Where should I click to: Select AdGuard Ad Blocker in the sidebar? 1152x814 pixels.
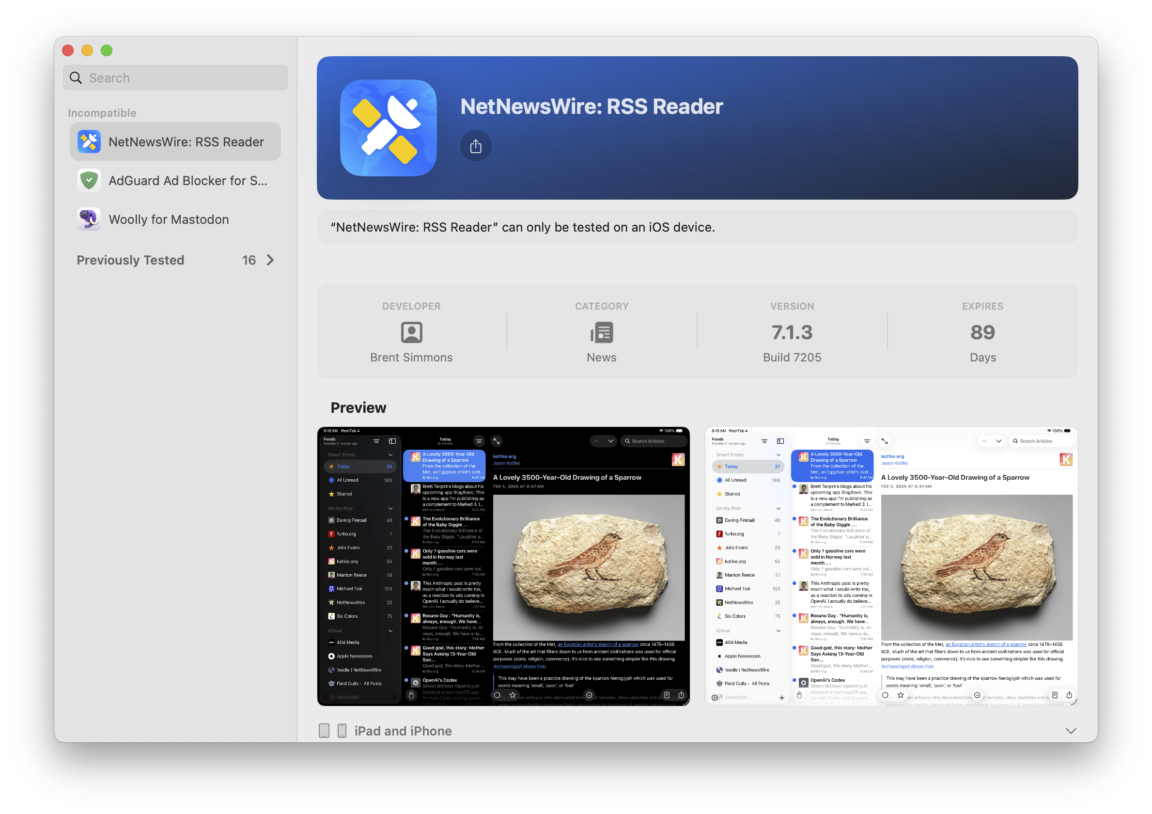(x=175, y=181)
